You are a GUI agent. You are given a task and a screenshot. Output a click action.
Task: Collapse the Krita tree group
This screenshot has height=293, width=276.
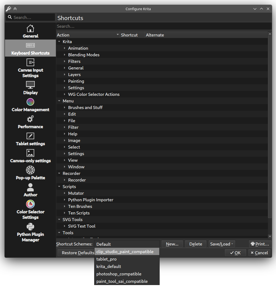59,41
